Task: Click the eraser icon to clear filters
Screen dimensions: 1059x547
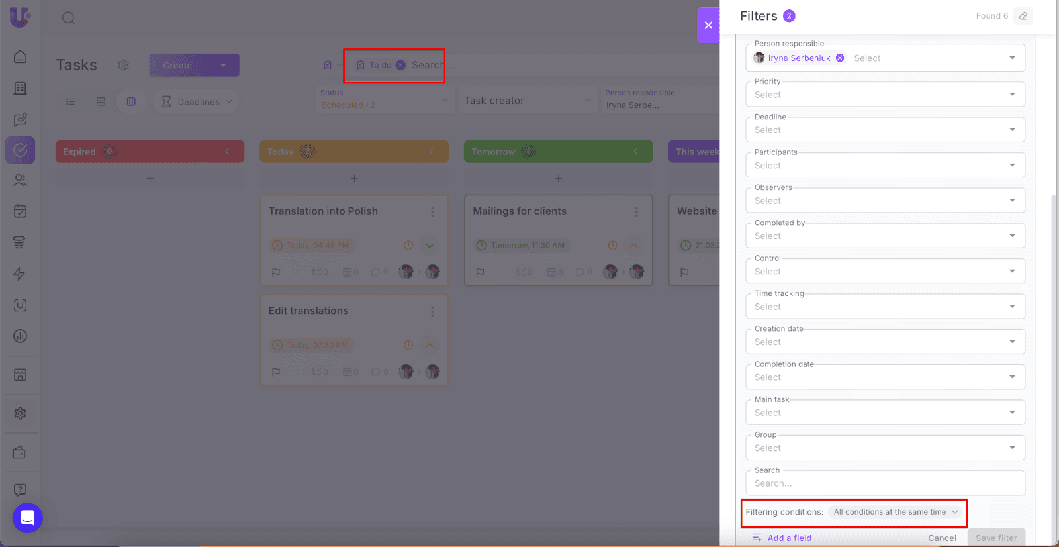Action: [1023, 16]
